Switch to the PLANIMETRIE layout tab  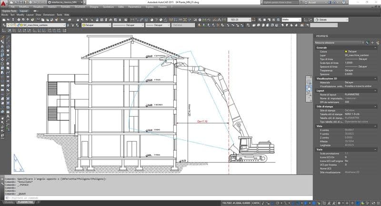[x=25, y=203]
